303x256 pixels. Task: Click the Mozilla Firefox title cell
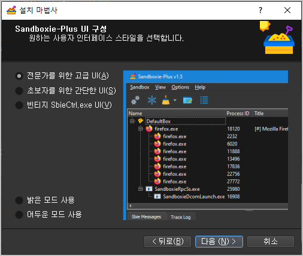point(271,129)
